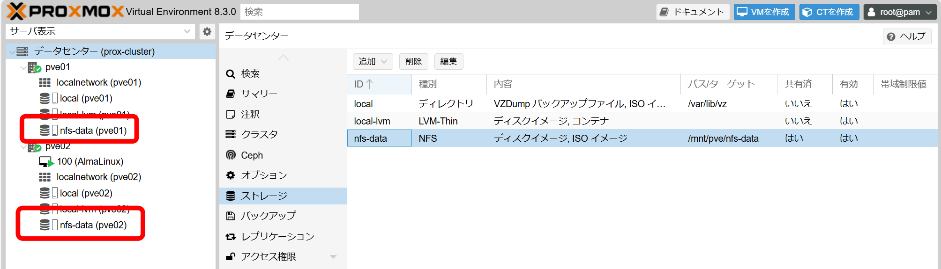Open the root@pam user menu
Screen dimensions: 941x269
point(900,12)
